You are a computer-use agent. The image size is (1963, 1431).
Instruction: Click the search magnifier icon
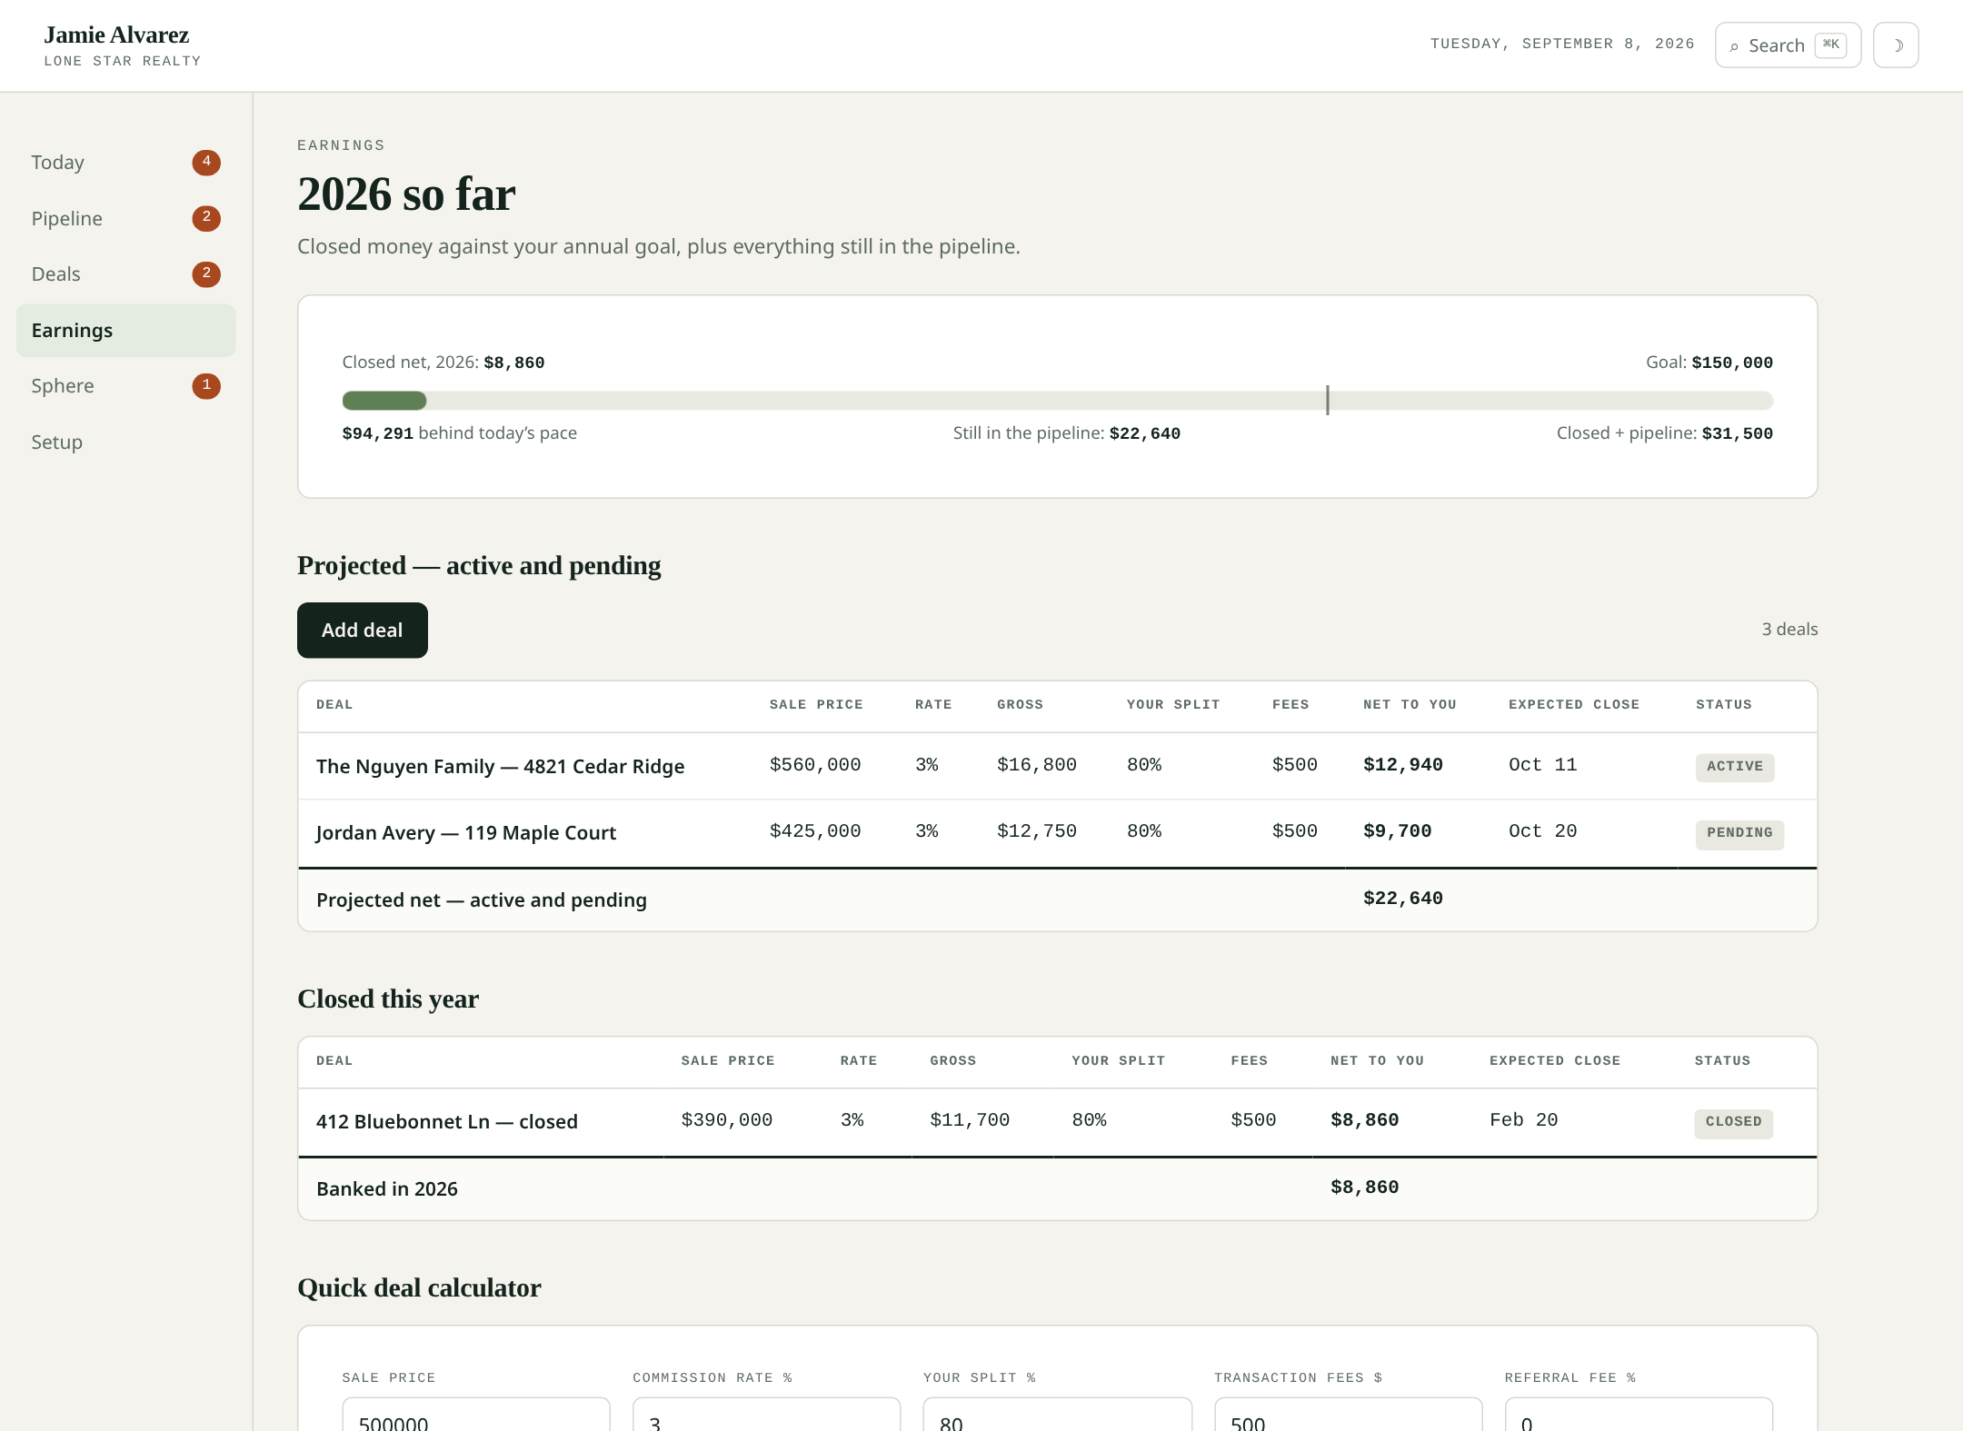1734,46
